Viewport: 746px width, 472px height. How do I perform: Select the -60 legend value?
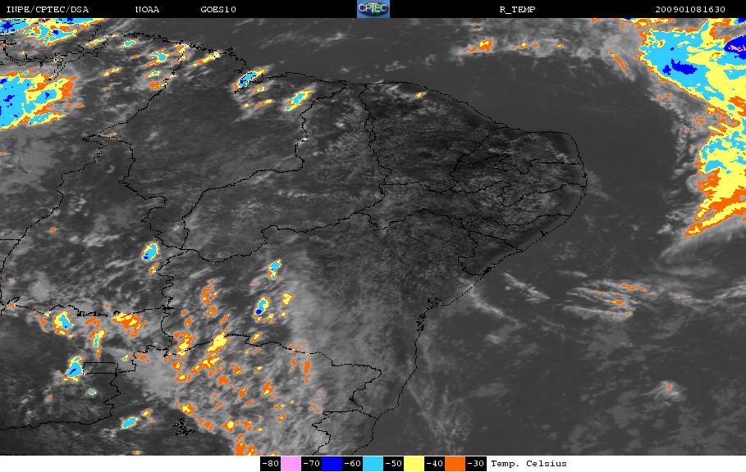(x=353, y=464)
